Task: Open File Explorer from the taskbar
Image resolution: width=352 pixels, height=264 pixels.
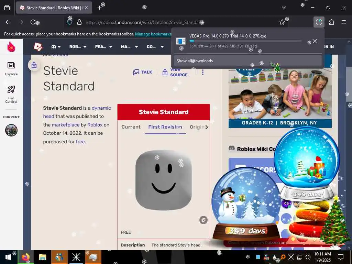Action: point(42,257)
